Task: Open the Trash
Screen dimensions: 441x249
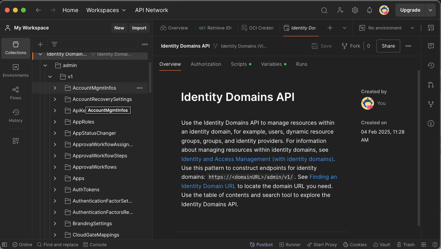Action: 406,245
